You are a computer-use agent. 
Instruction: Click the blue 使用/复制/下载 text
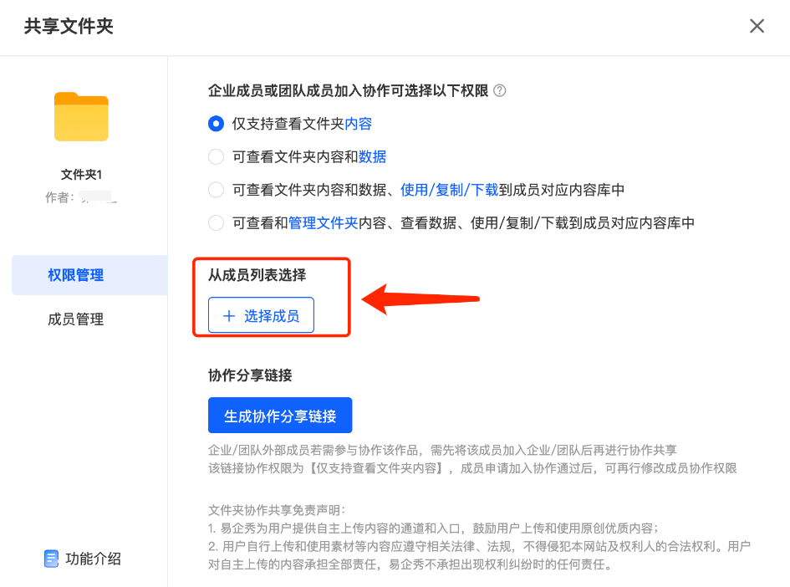[450, 190]
